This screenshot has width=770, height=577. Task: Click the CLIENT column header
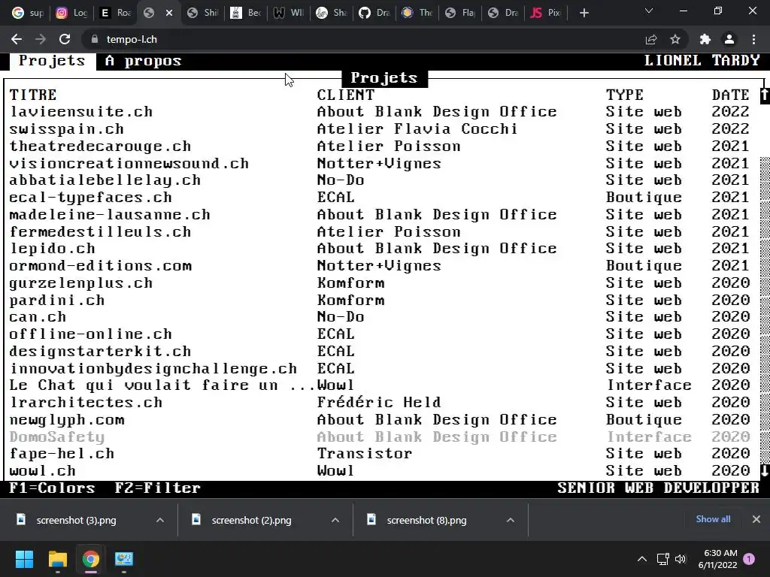pos(346,95)
